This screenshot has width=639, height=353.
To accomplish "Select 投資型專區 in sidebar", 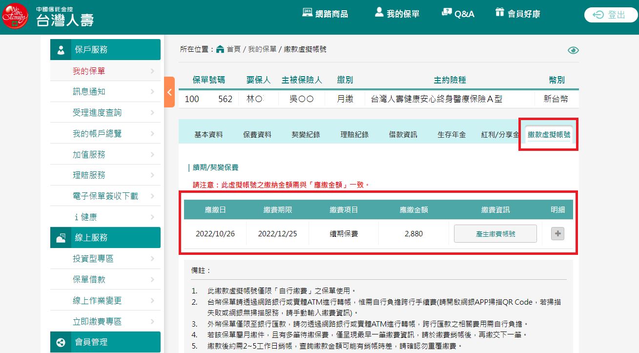I will (x=105, y=259).
